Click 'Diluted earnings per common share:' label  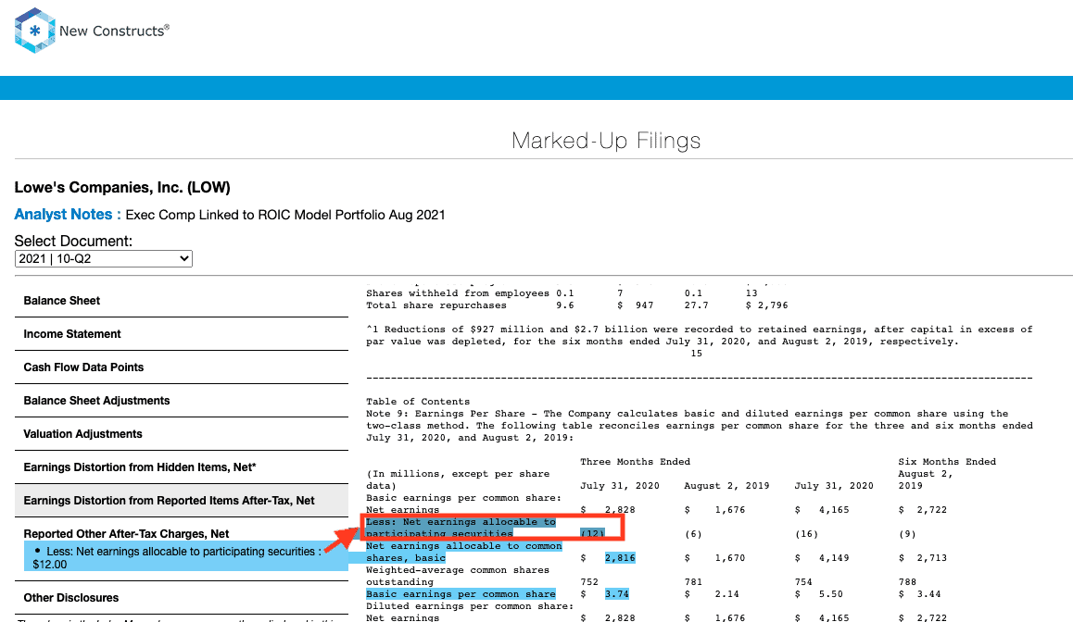pyautogui.click(x=470, y=606)
